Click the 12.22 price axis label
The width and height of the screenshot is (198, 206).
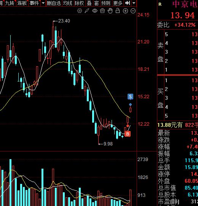(x=143, y=124)
